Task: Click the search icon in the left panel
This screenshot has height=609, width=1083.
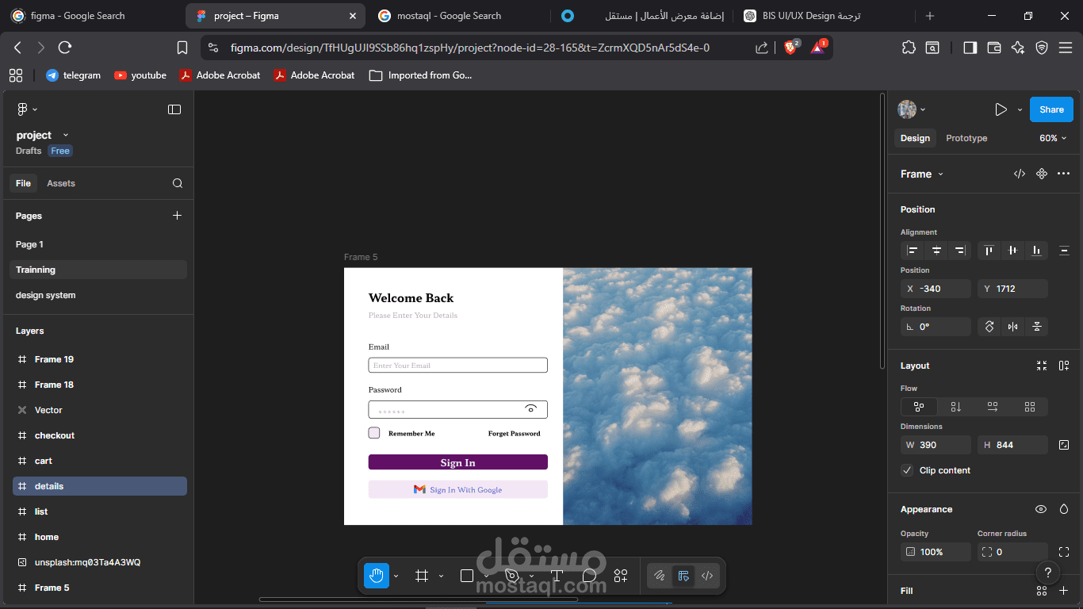Action: (178, 183)
